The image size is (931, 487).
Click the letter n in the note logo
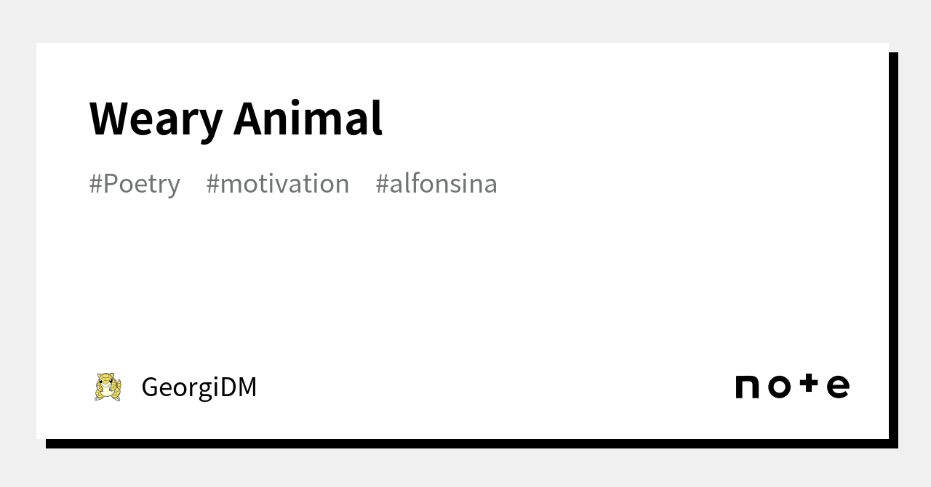[x=748, y=387]
